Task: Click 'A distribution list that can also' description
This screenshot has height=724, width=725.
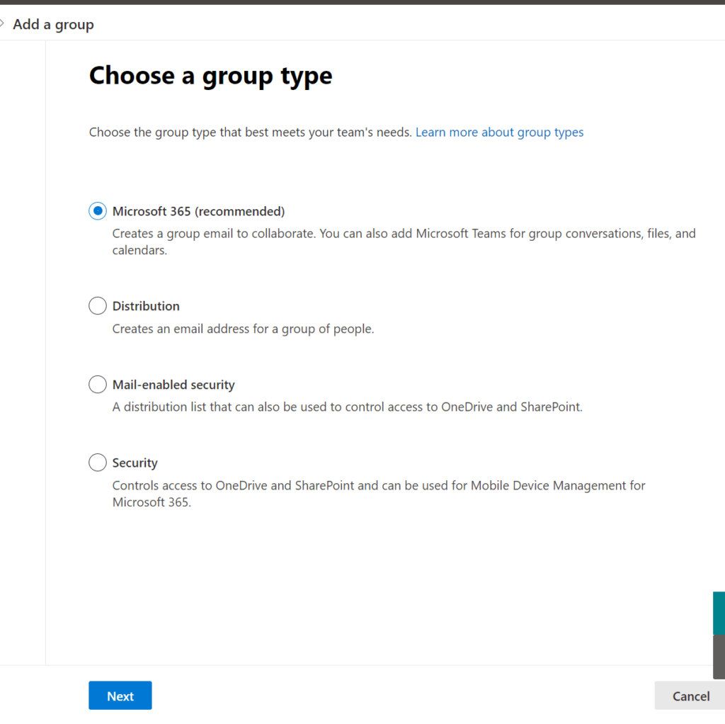Action: (x=347, y=407)
